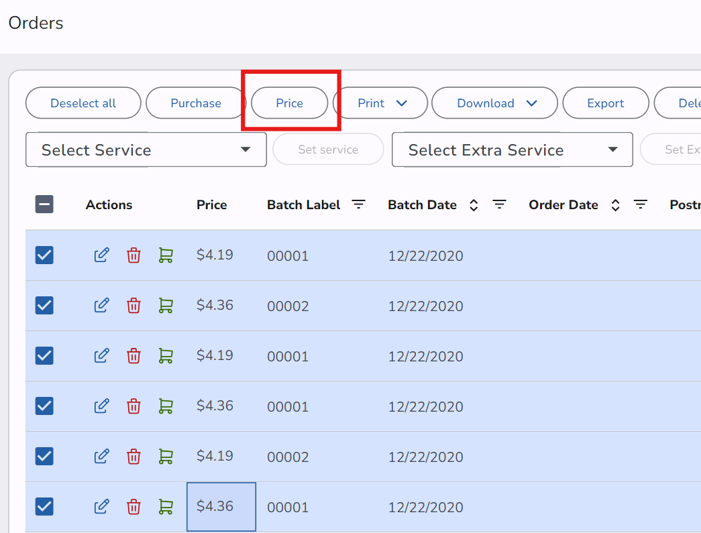Click the red trash icon in the second row
This screenshot has width=701, height=533.
click(134, 306)
